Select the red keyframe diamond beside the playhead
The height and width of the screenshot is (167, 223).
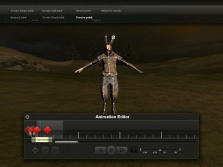(x=37, y=130)
